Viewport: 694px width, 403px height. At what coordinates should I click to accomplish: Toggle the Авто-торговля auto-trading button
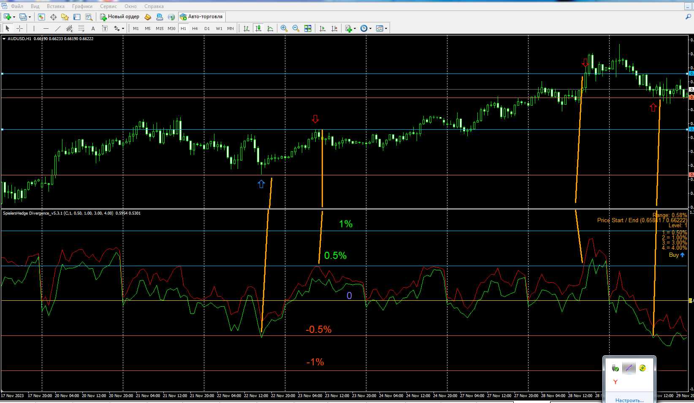201,17
